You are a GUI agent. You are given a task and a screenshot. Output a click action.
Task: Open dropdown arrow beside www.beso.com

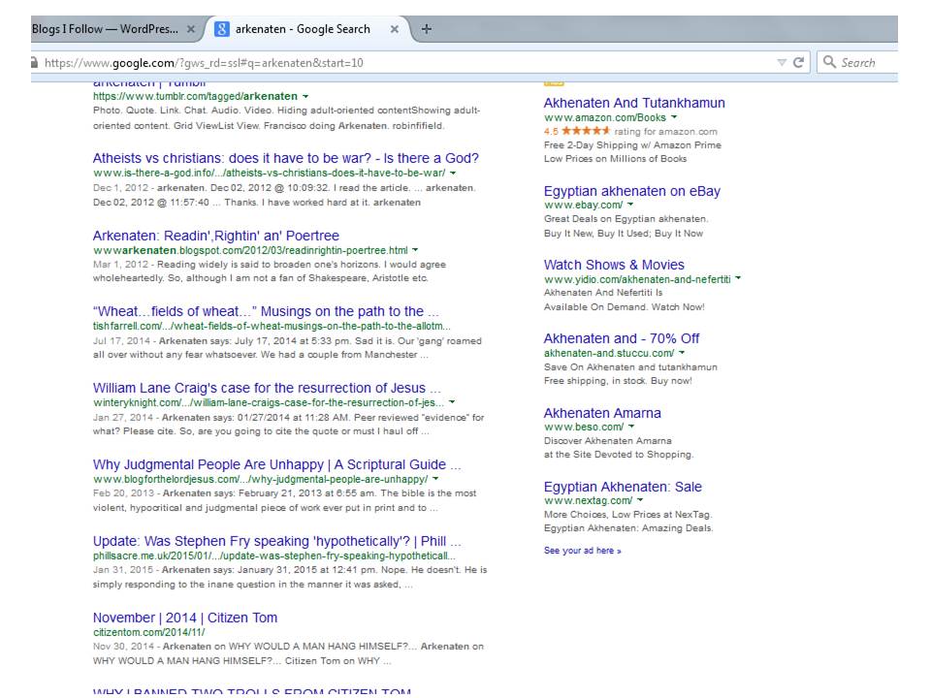coord(631,427)
